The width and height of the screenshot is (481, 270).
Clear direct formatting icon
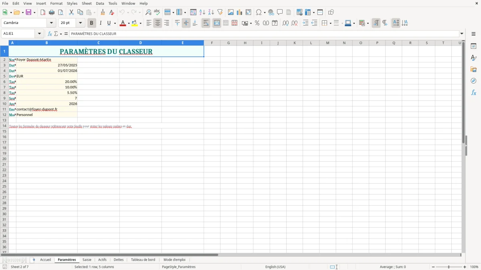112,12
